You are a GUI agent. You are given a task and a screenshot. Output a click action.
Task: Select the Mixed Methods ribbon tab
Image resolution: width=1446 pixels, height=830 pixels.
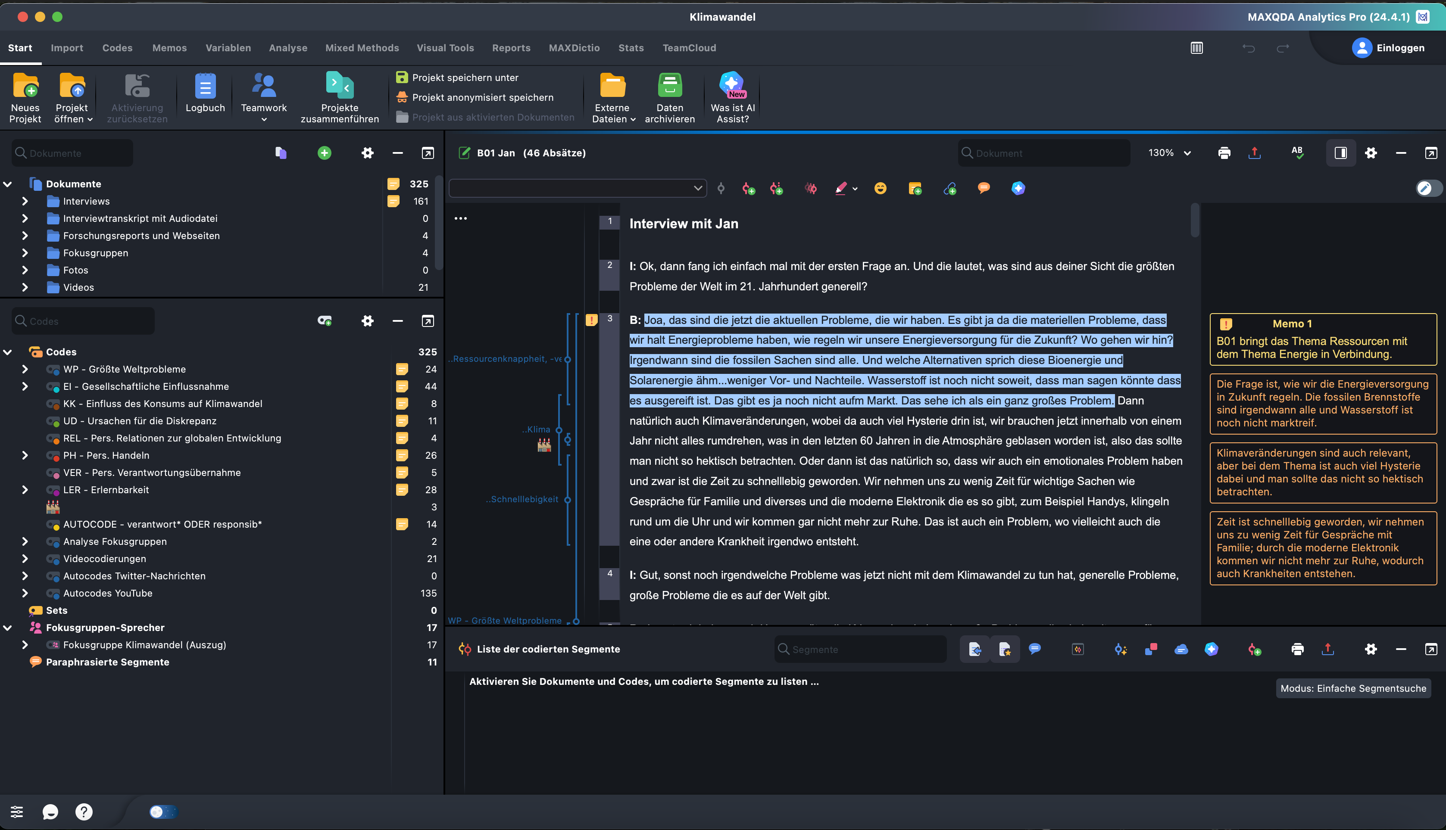[362, 47]
